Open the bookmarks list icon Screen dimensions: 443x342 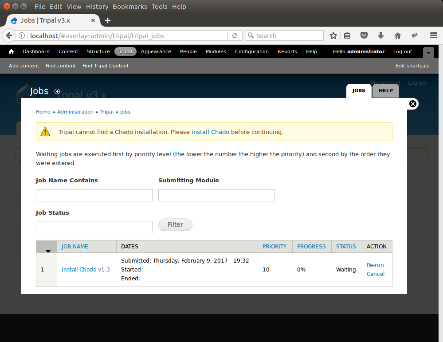pyautogui.click(x=348, y=35)
